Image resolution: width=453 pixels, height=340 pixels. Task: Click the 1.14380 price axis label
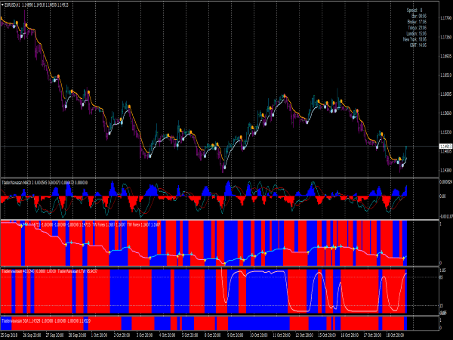click(x=445, y=170)
